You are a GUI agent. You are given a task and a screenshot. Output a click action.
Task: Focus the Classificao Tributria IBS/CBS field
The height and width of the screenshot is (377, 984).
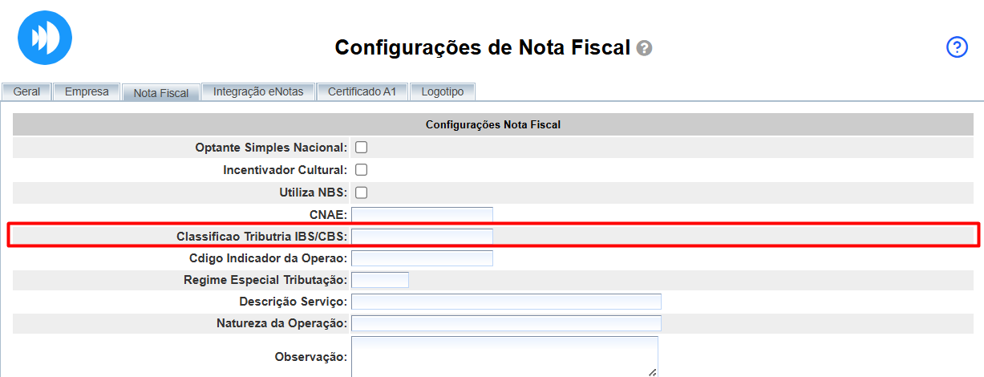click(422, 236)
